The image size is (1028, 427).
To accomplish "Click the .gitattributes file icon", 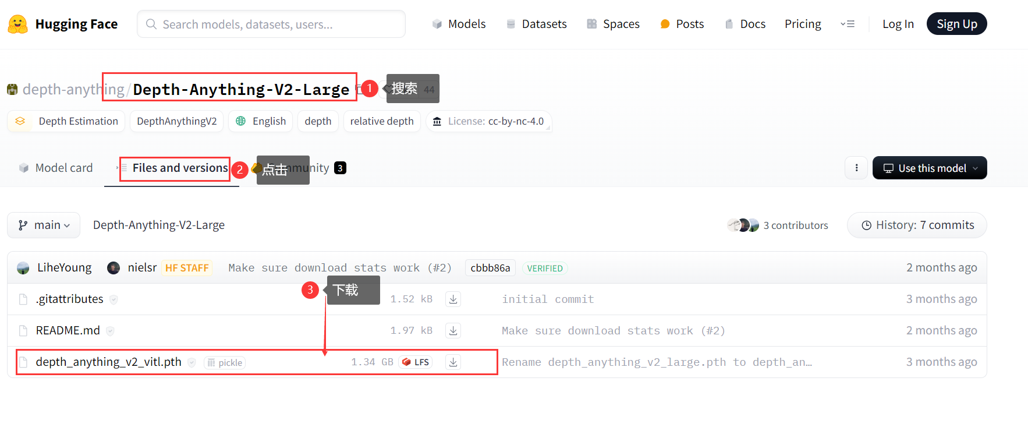I will point(23,299).
